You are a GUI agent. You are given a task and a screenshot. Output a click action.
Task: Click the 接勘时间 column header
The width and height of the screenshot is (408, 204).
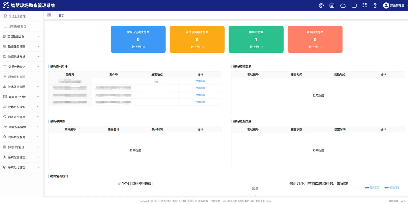coord(296,75)
